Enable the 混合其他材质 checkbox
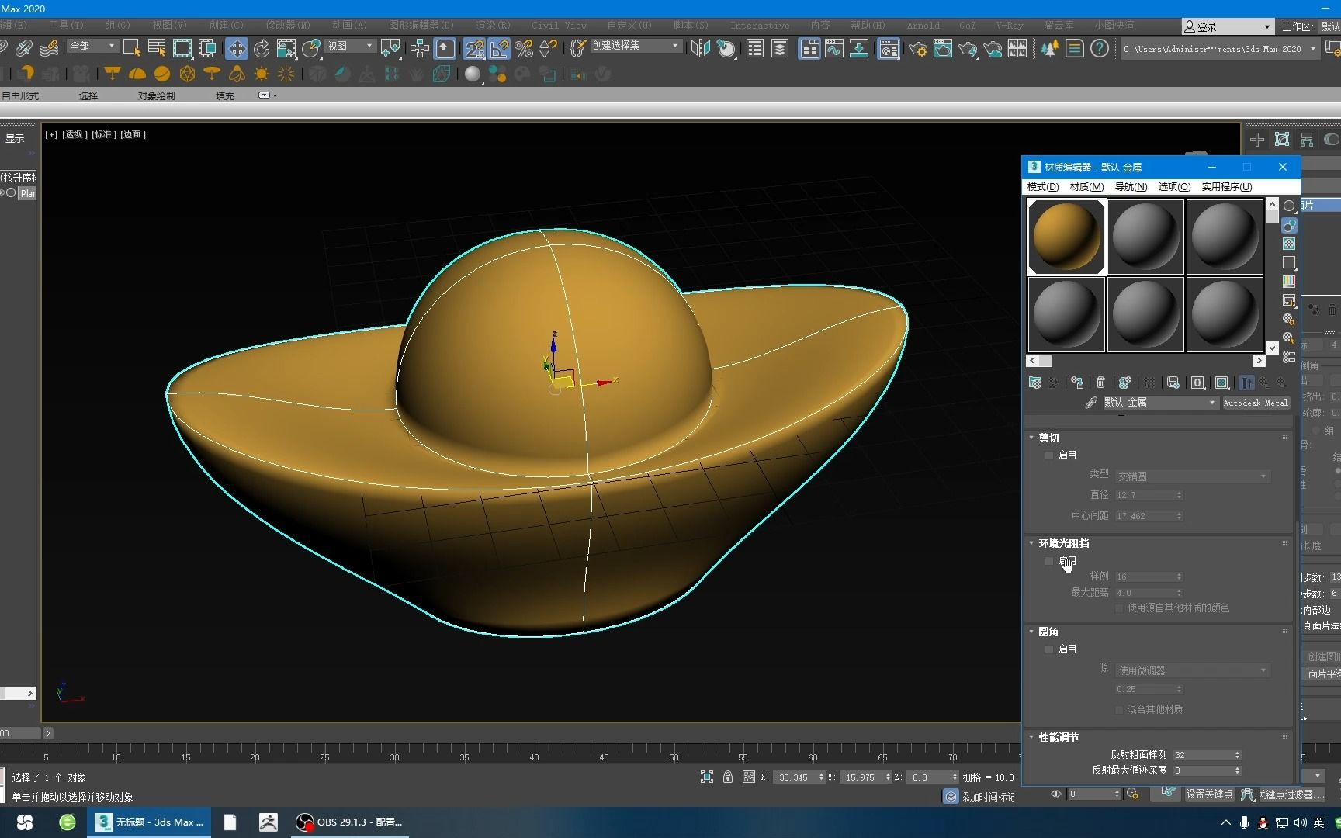1341x838 pixels. tap(1118, 709)
